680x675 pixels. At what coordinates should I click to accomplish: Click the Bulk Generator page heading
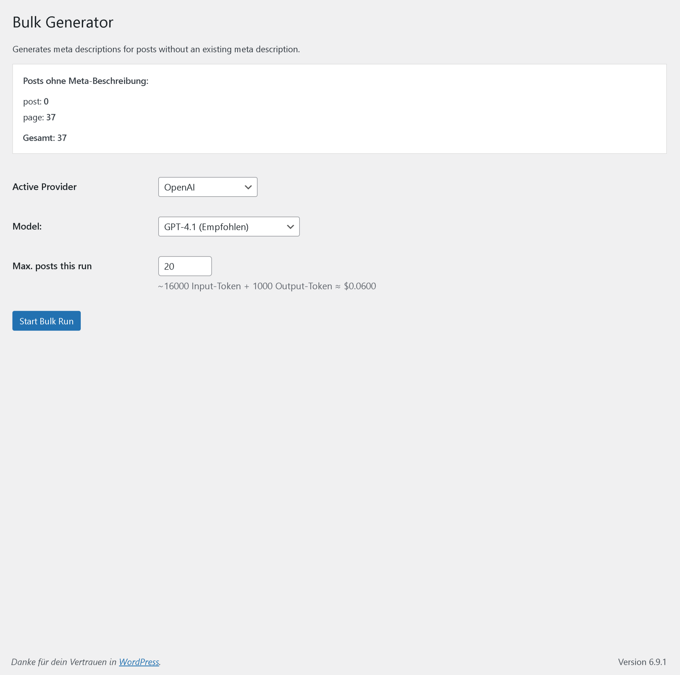tap(63, 22)
